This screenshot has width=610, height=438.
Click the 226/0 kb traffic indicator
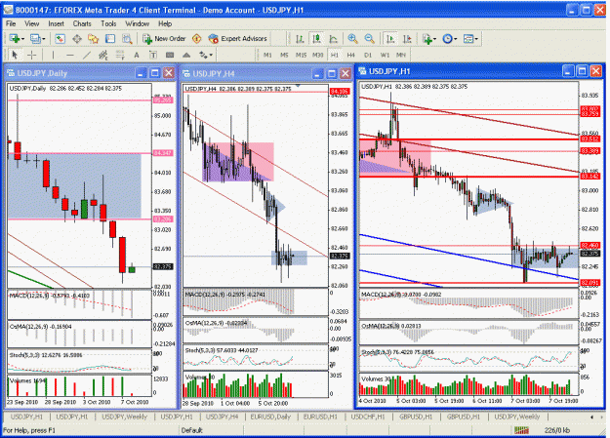coord(557,430)
